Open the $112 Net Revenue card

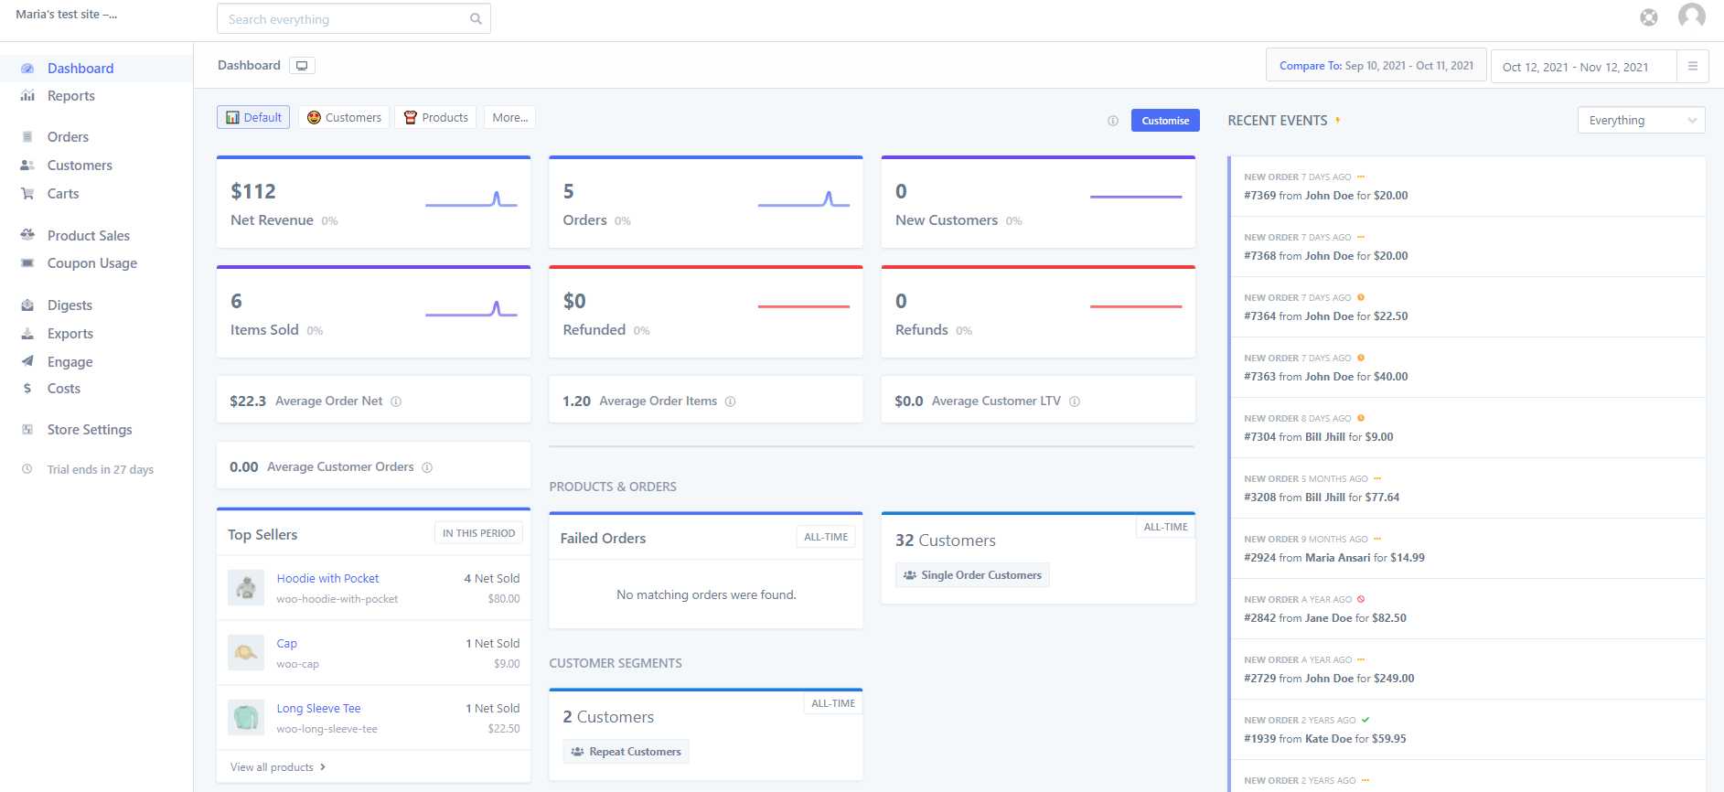pyautogui.click(x=373, y=202)
